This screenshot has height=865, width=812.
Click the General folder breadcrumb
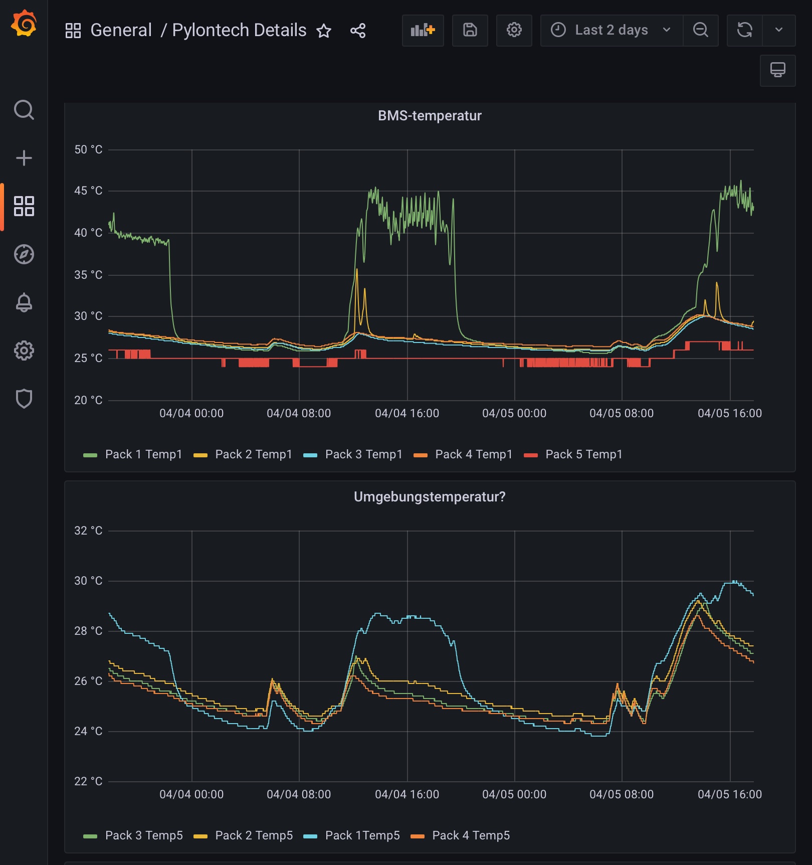click(x=121, y=31)
